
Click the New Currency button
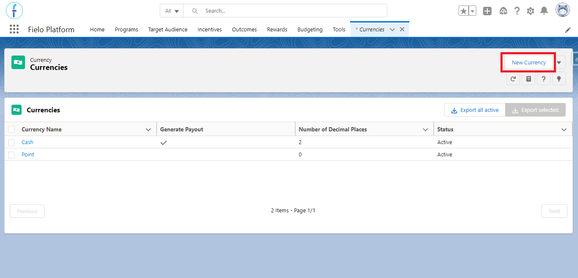click(529, 62)
